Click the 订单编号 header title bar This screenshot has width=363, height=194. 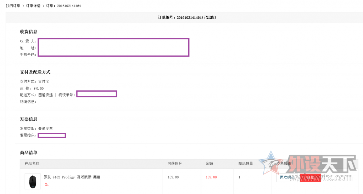click(x=184, y=17)
